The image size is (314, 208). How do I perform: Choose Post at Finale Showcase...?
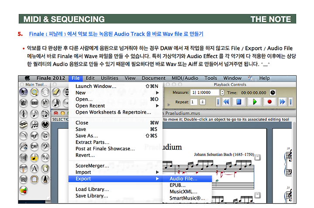tap(116, 149)
